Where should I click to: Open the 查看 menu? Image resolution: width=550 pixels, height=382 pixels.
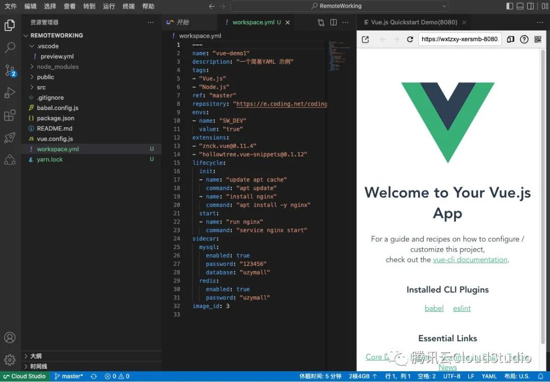[x=69, y=6]
